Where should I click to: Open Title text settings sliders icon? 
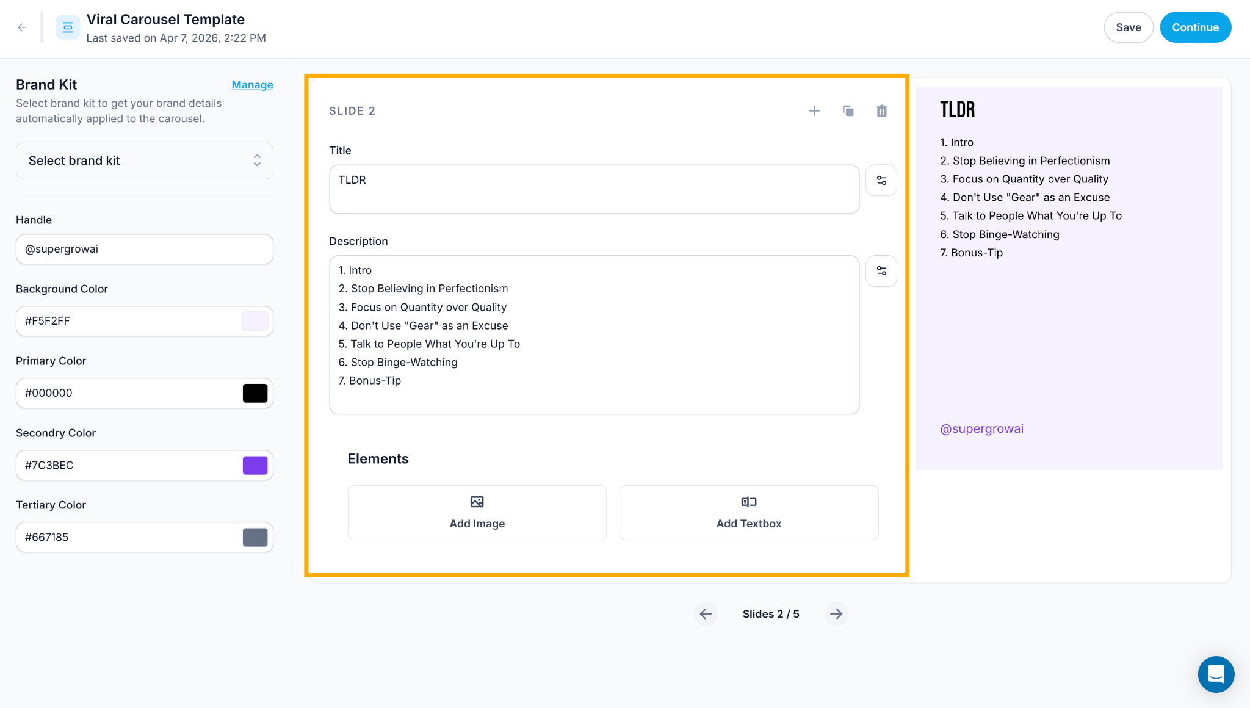click(881, 181)
